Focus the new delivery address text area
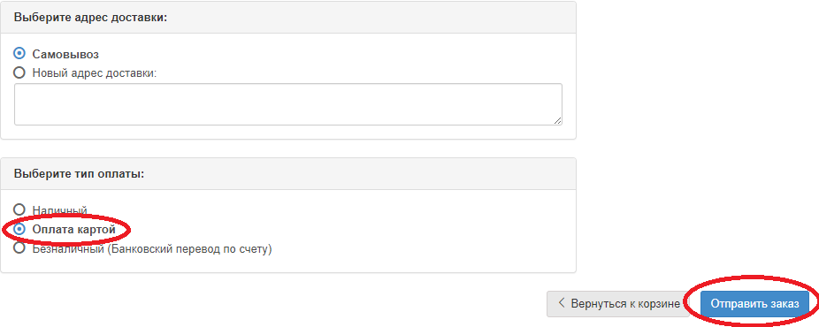 tap(288, 104)
